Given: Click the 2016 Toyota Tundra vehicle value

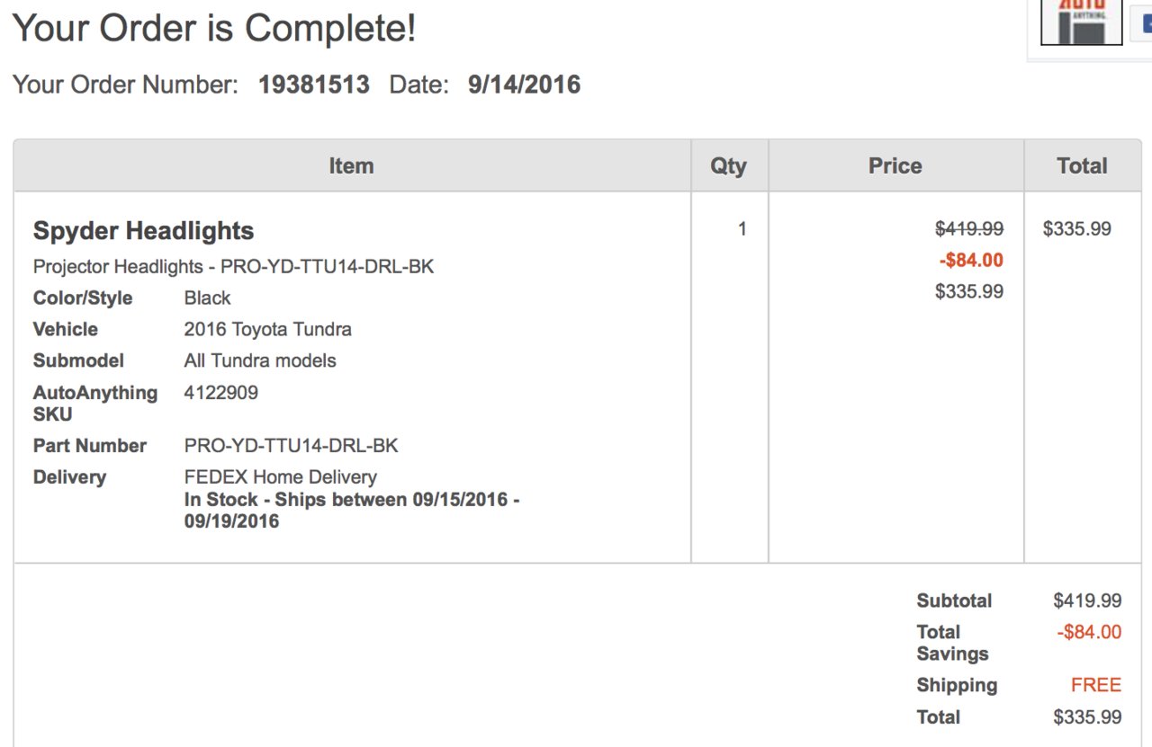Looking at the screenshot, I should [x=268, y=330].
